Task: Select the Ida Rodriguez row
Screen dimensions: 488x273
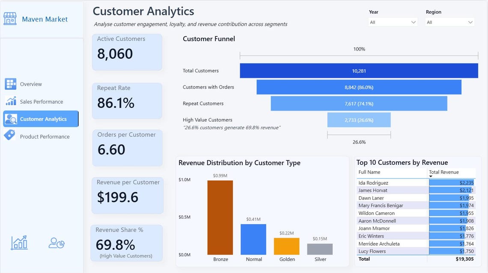Action: click(416, 183)
